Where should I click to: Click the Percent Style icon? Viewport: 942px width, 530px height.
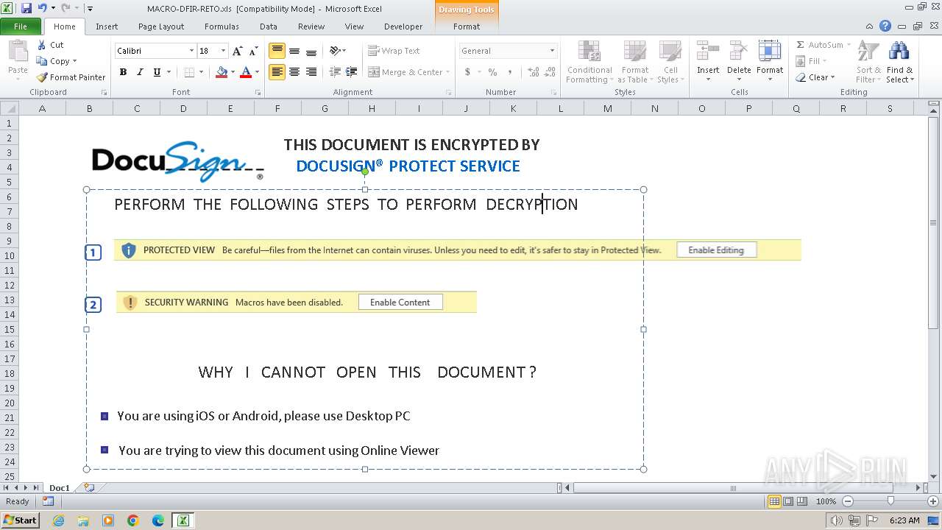pyautogui.click(x=492, y=72)
